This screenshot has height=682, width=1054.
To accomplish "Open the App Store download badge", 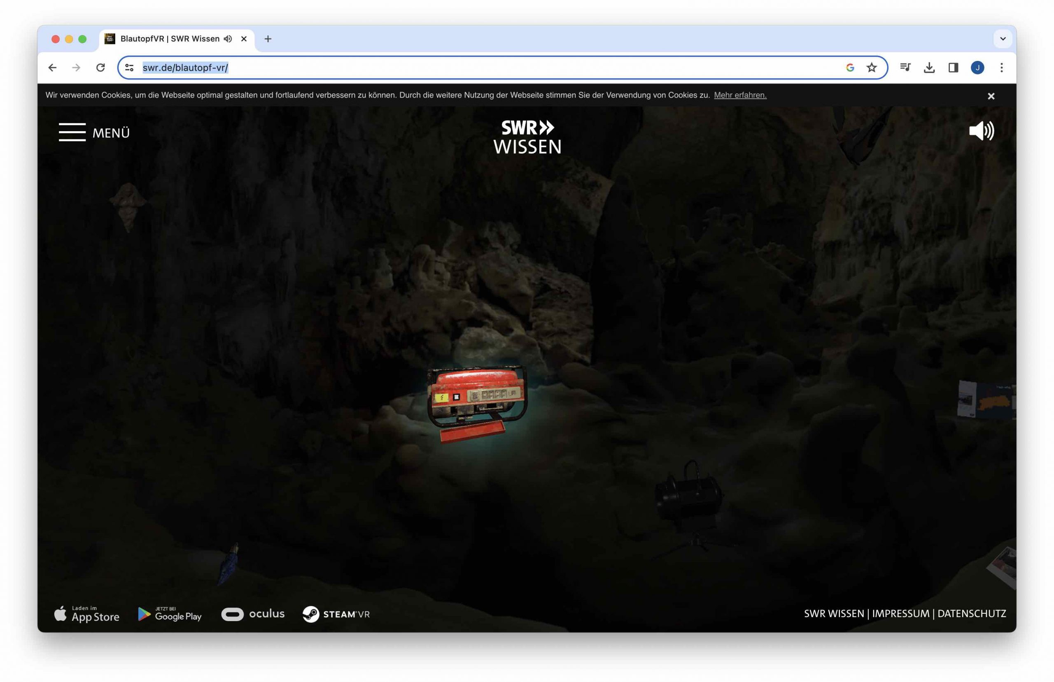I will (87, 614).
